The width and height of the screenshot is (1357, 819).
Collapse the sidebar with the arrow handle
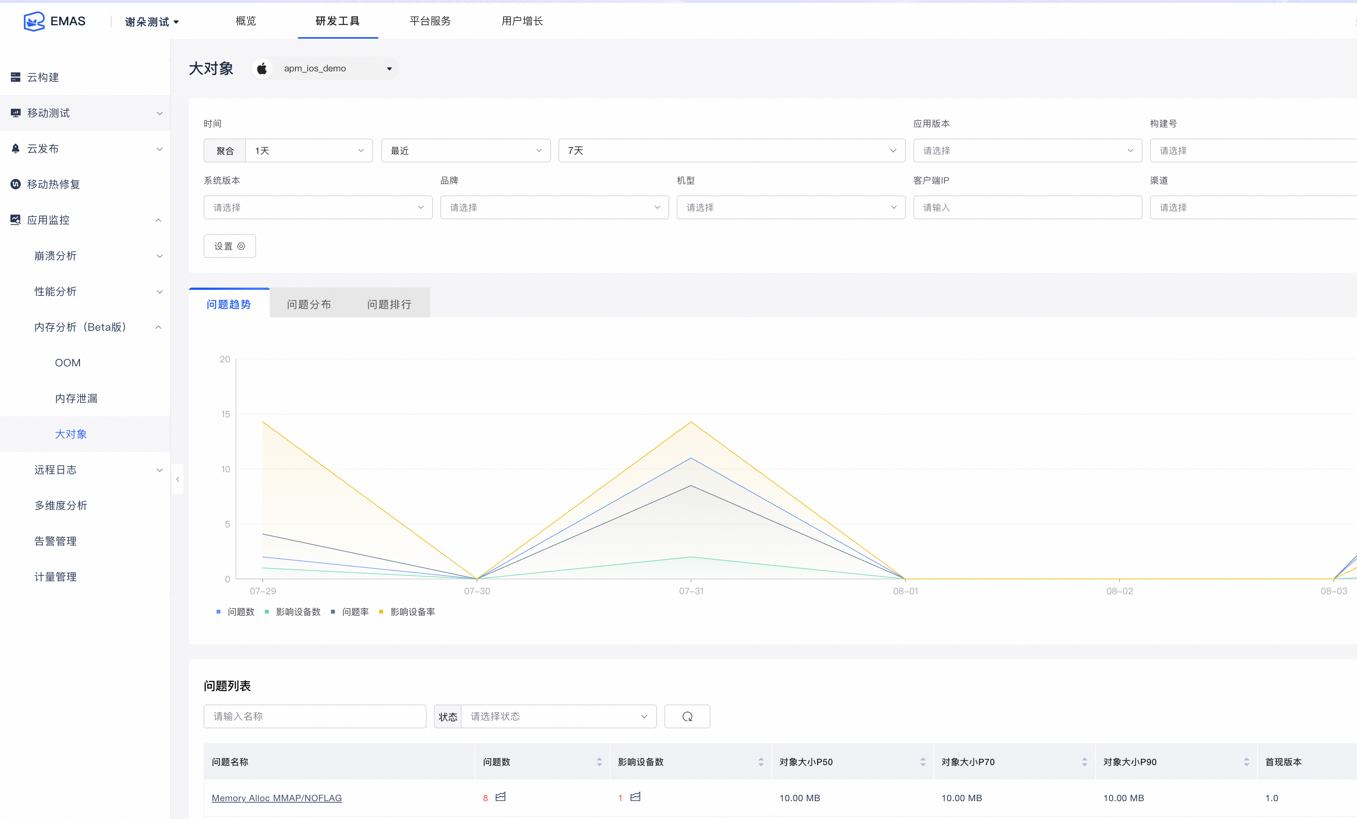[x=177, y=479]
